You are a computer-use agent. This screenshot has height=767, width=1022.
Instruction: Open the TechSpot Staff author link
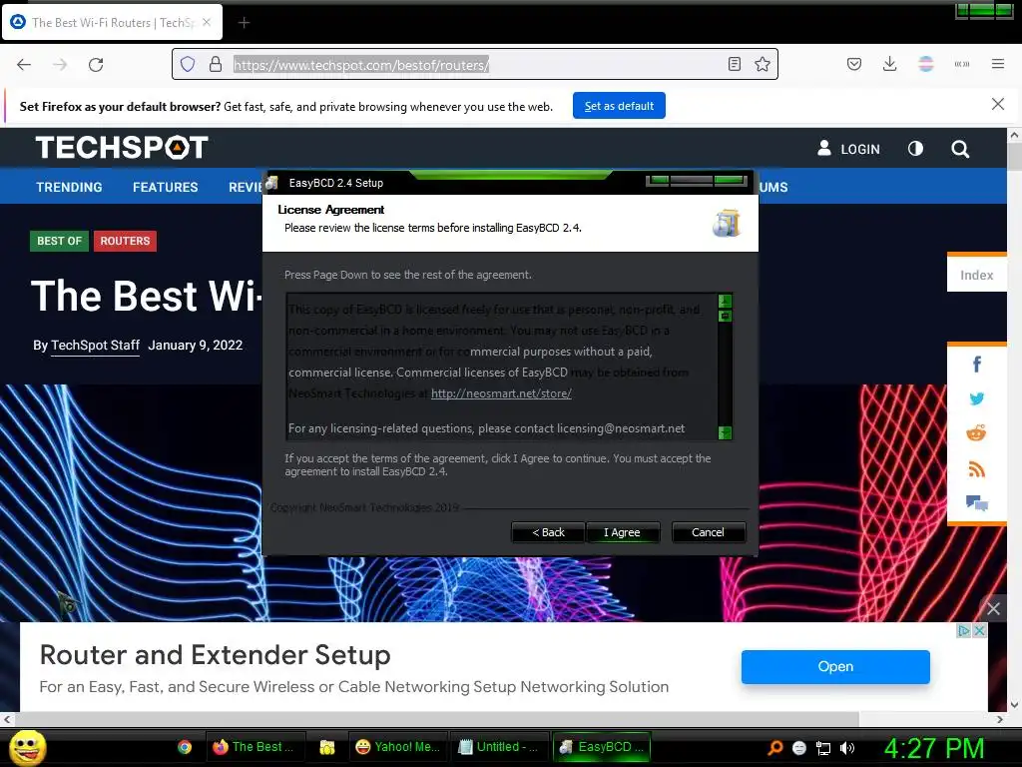pyautogui.click(x=95, y=345)
